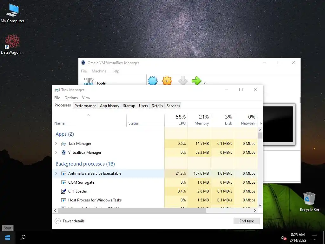Click the Antimalware Service Executable icon
The image size is (325, 244).
[x=63, y=173]
